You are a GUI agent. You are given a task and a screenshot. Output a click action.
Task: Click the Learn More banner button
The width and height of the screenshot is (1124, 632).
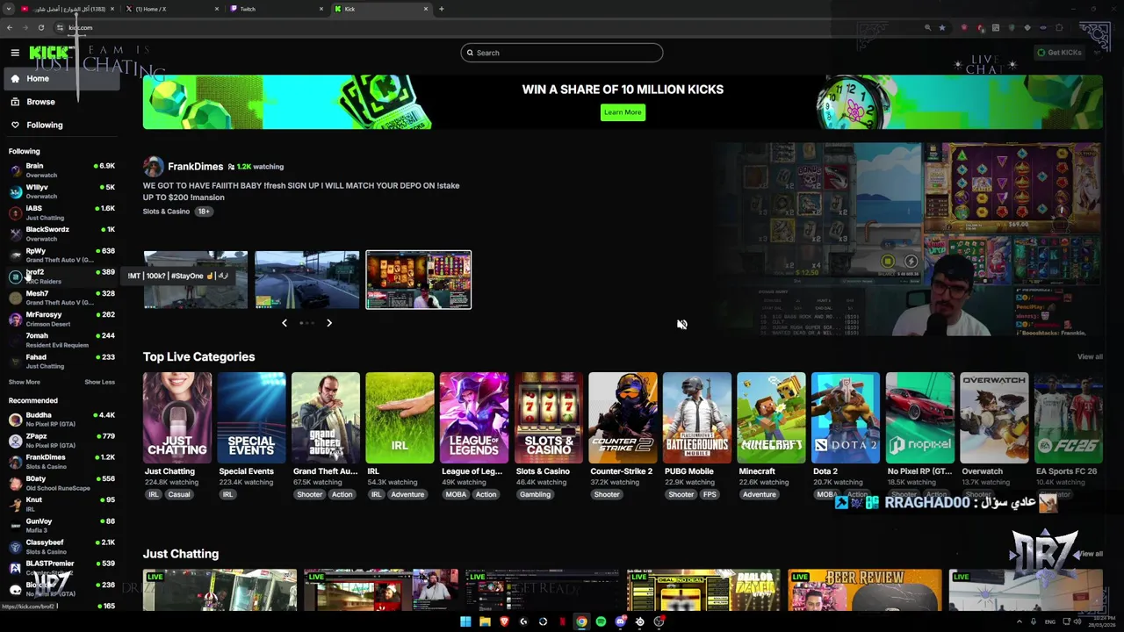pos(623,112)
